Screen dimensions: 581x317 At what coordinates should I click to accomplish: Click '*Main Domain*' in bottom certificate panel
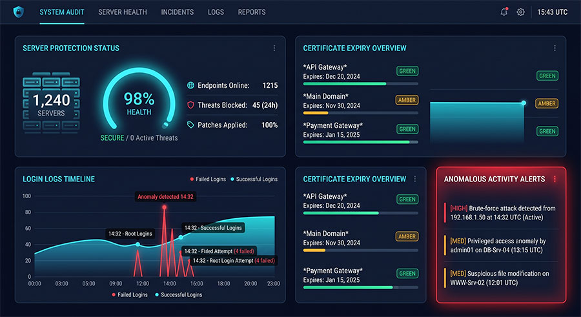326,234
